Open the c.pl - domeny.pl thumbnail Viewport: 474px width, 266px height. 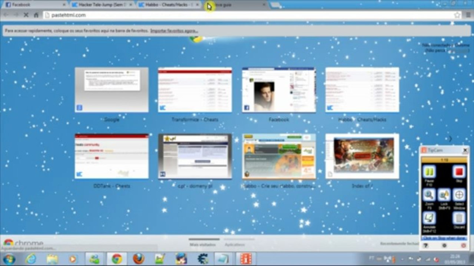(x=195, y=156)
